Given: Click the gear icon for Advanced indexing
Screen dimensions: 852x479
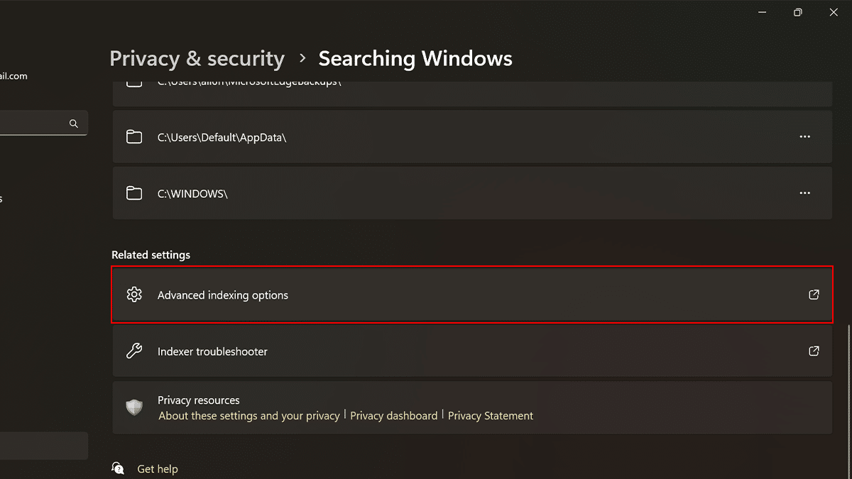Looking at the screenshot, I should [134, 294].
